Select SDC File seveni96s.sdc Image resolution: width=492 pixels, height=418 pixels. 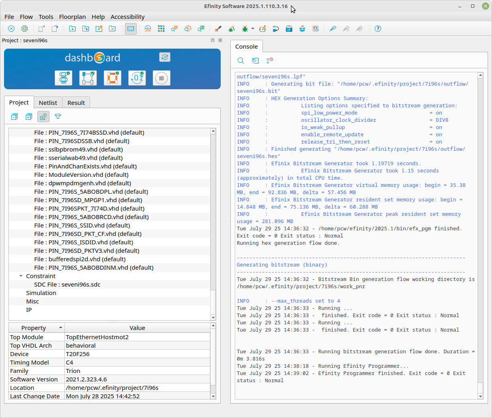click(67, 285)
